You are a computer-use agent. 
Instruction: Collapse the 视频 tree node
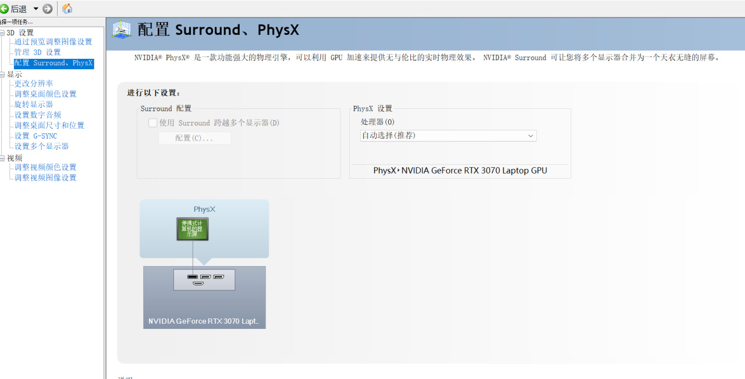2,158
